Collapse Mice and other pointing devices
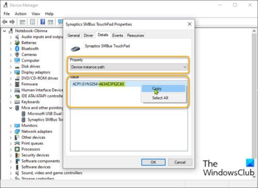258x188 pixels. [x=11, y=108]
